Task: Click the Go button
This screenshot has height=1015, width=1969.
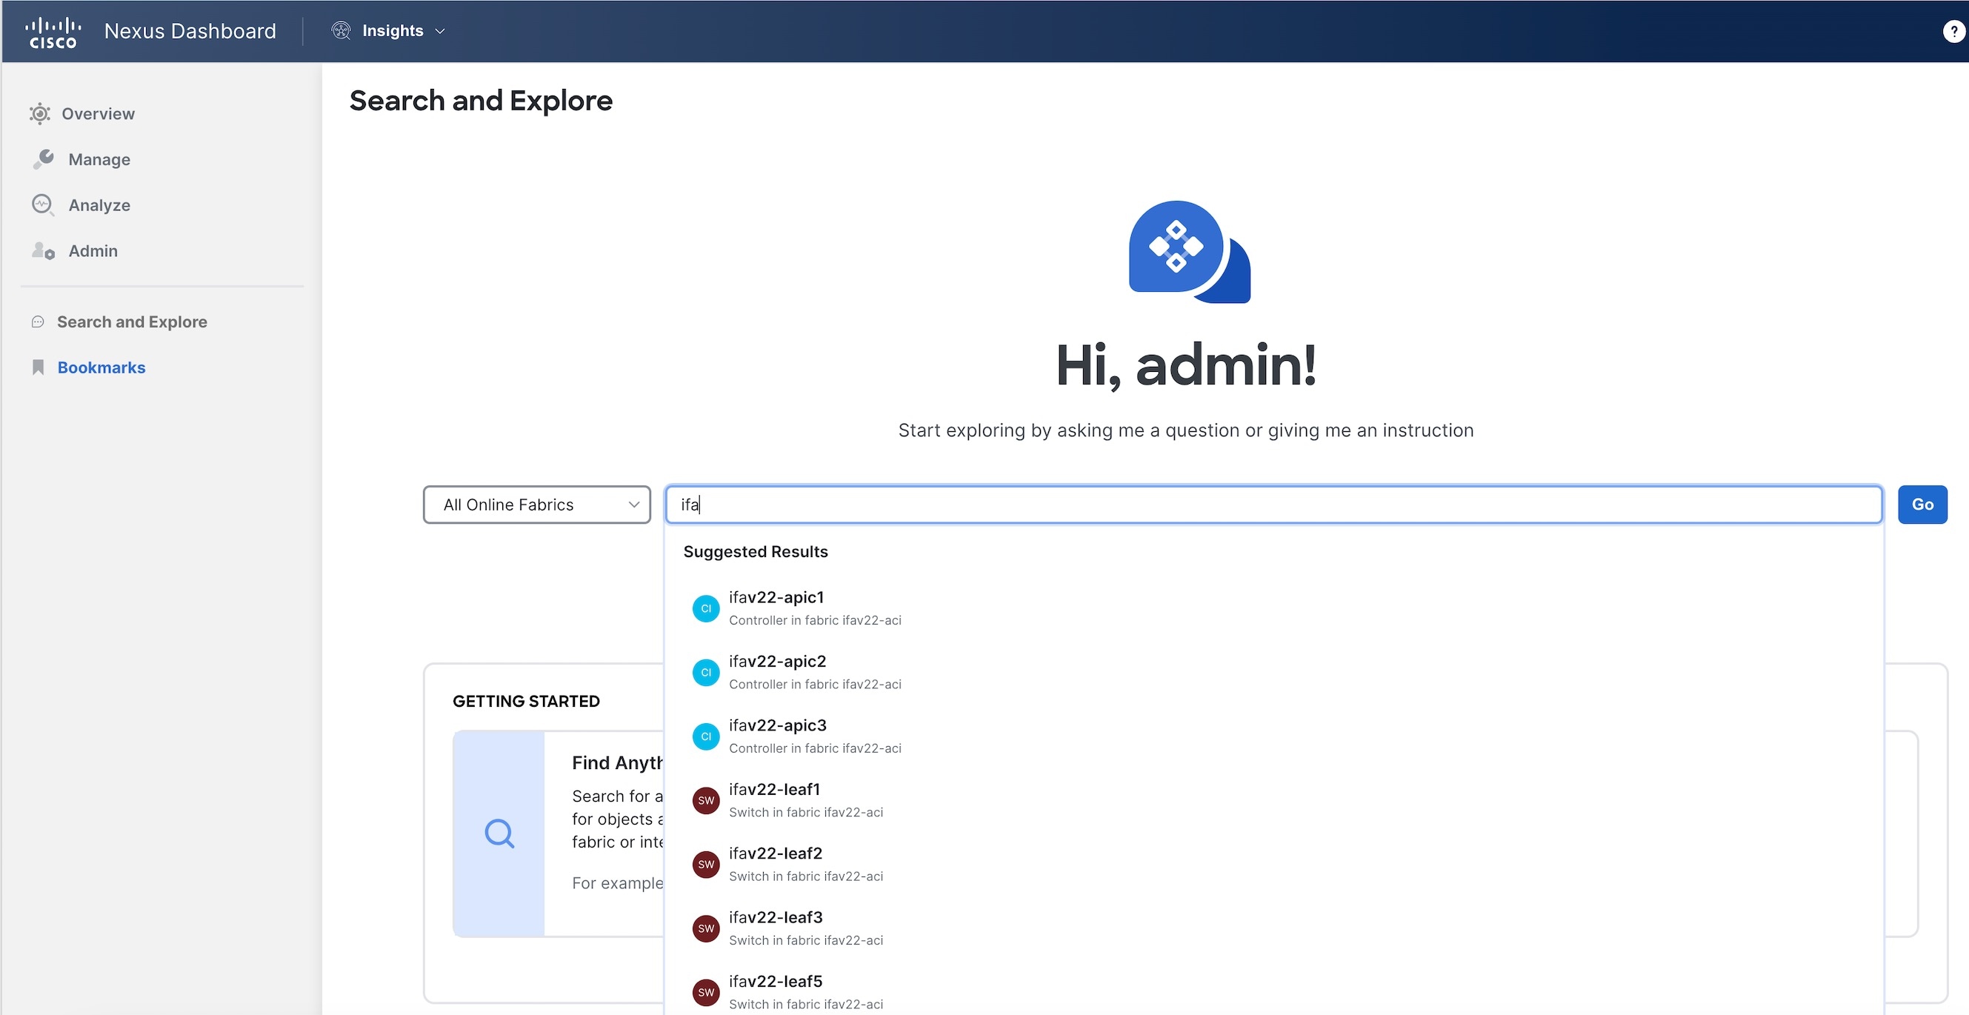Action: [1922, 505]
